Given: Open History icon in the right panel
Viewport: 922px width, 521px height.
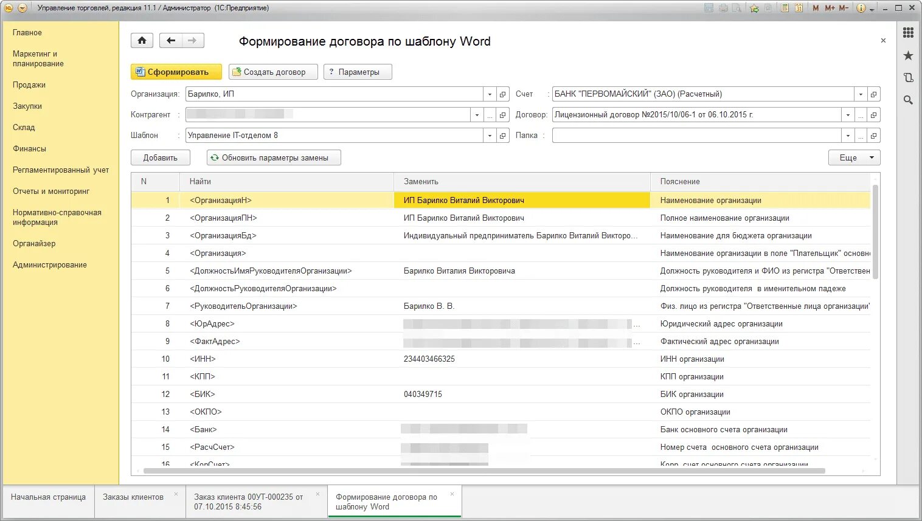Looking at the screenshot, I should coord(908,77).
